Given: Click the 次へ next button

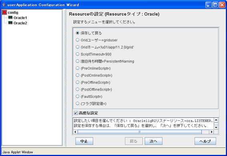Looking at the screenshot, I should [153, 141].
